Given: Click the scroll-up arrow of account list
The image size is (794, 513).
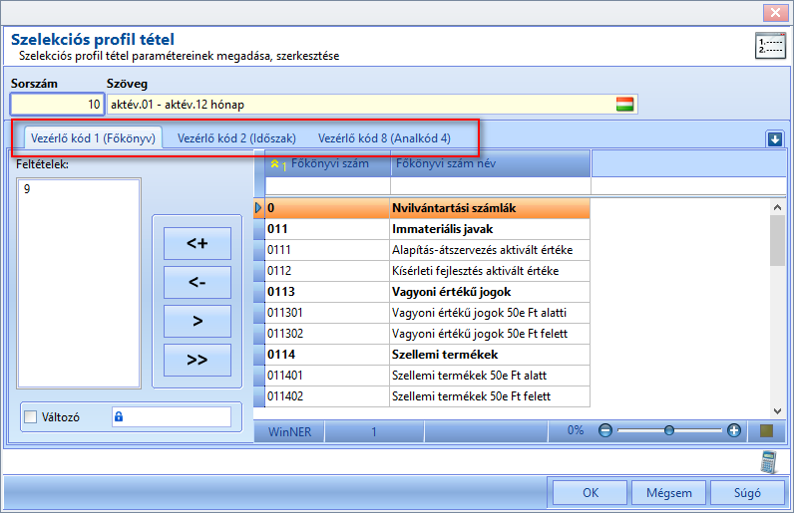Looking at the screenshot, I should [x=777, y=207].
